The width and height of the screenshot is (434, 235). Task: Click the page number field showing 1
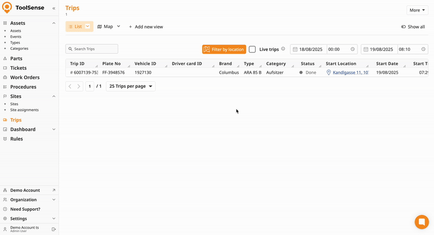point(90,87)
